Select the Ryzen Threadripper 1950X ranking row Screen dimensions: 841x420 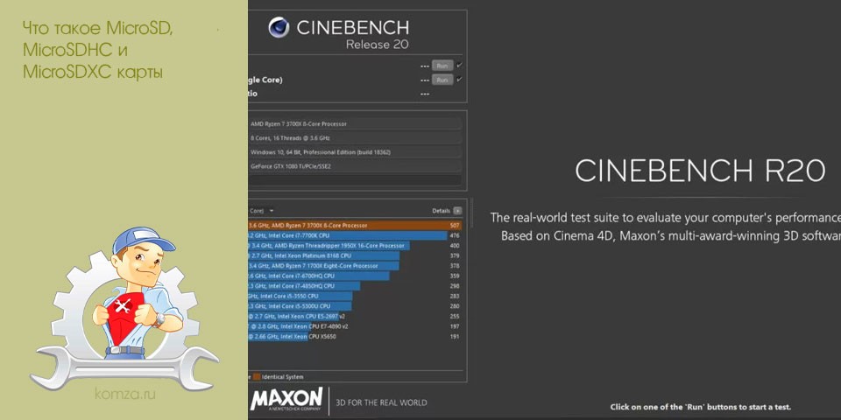click(354, 246)
